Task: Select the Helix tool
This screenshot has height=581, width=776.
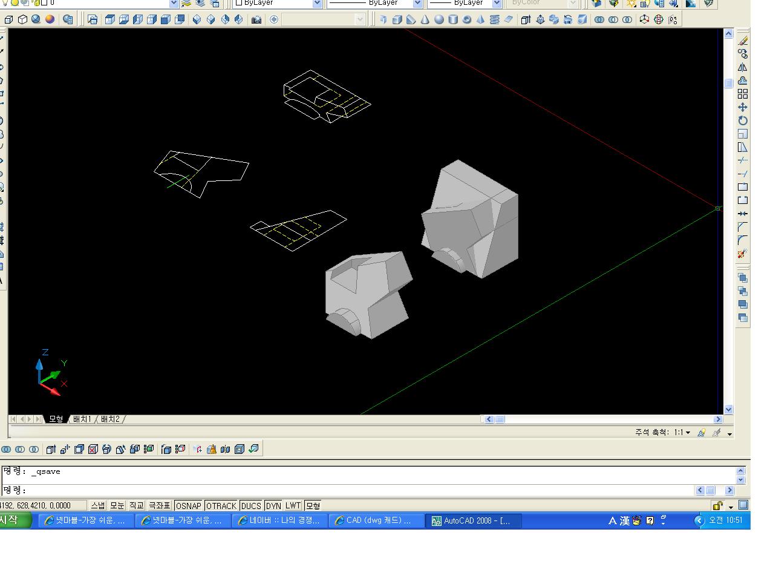Action: click(495, 19)
